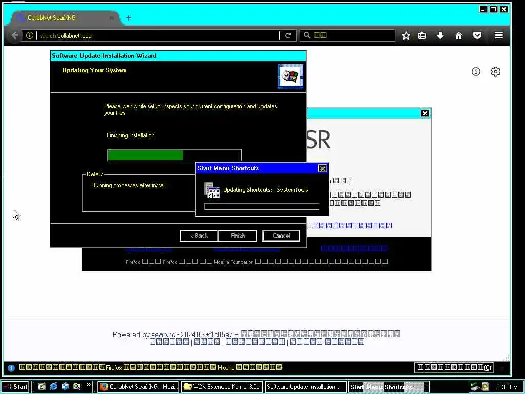Open the site information icon in the address bar

tap(30, 35)
